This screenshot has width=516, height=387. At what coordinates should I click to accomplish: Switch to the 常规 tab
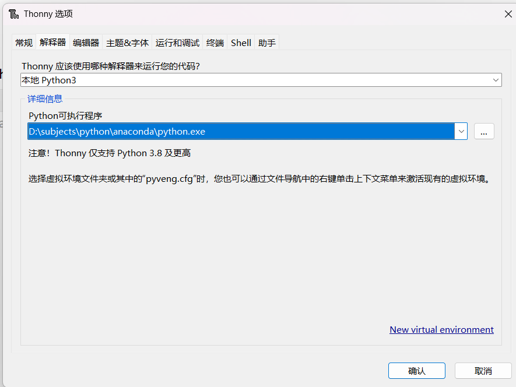(24, 43)
